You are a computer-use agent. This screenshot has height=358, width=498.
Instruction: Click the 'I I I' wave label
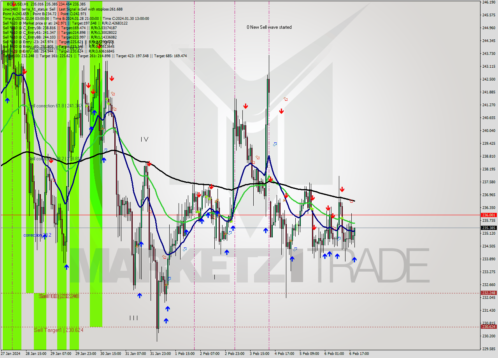[x=133, y=318]
